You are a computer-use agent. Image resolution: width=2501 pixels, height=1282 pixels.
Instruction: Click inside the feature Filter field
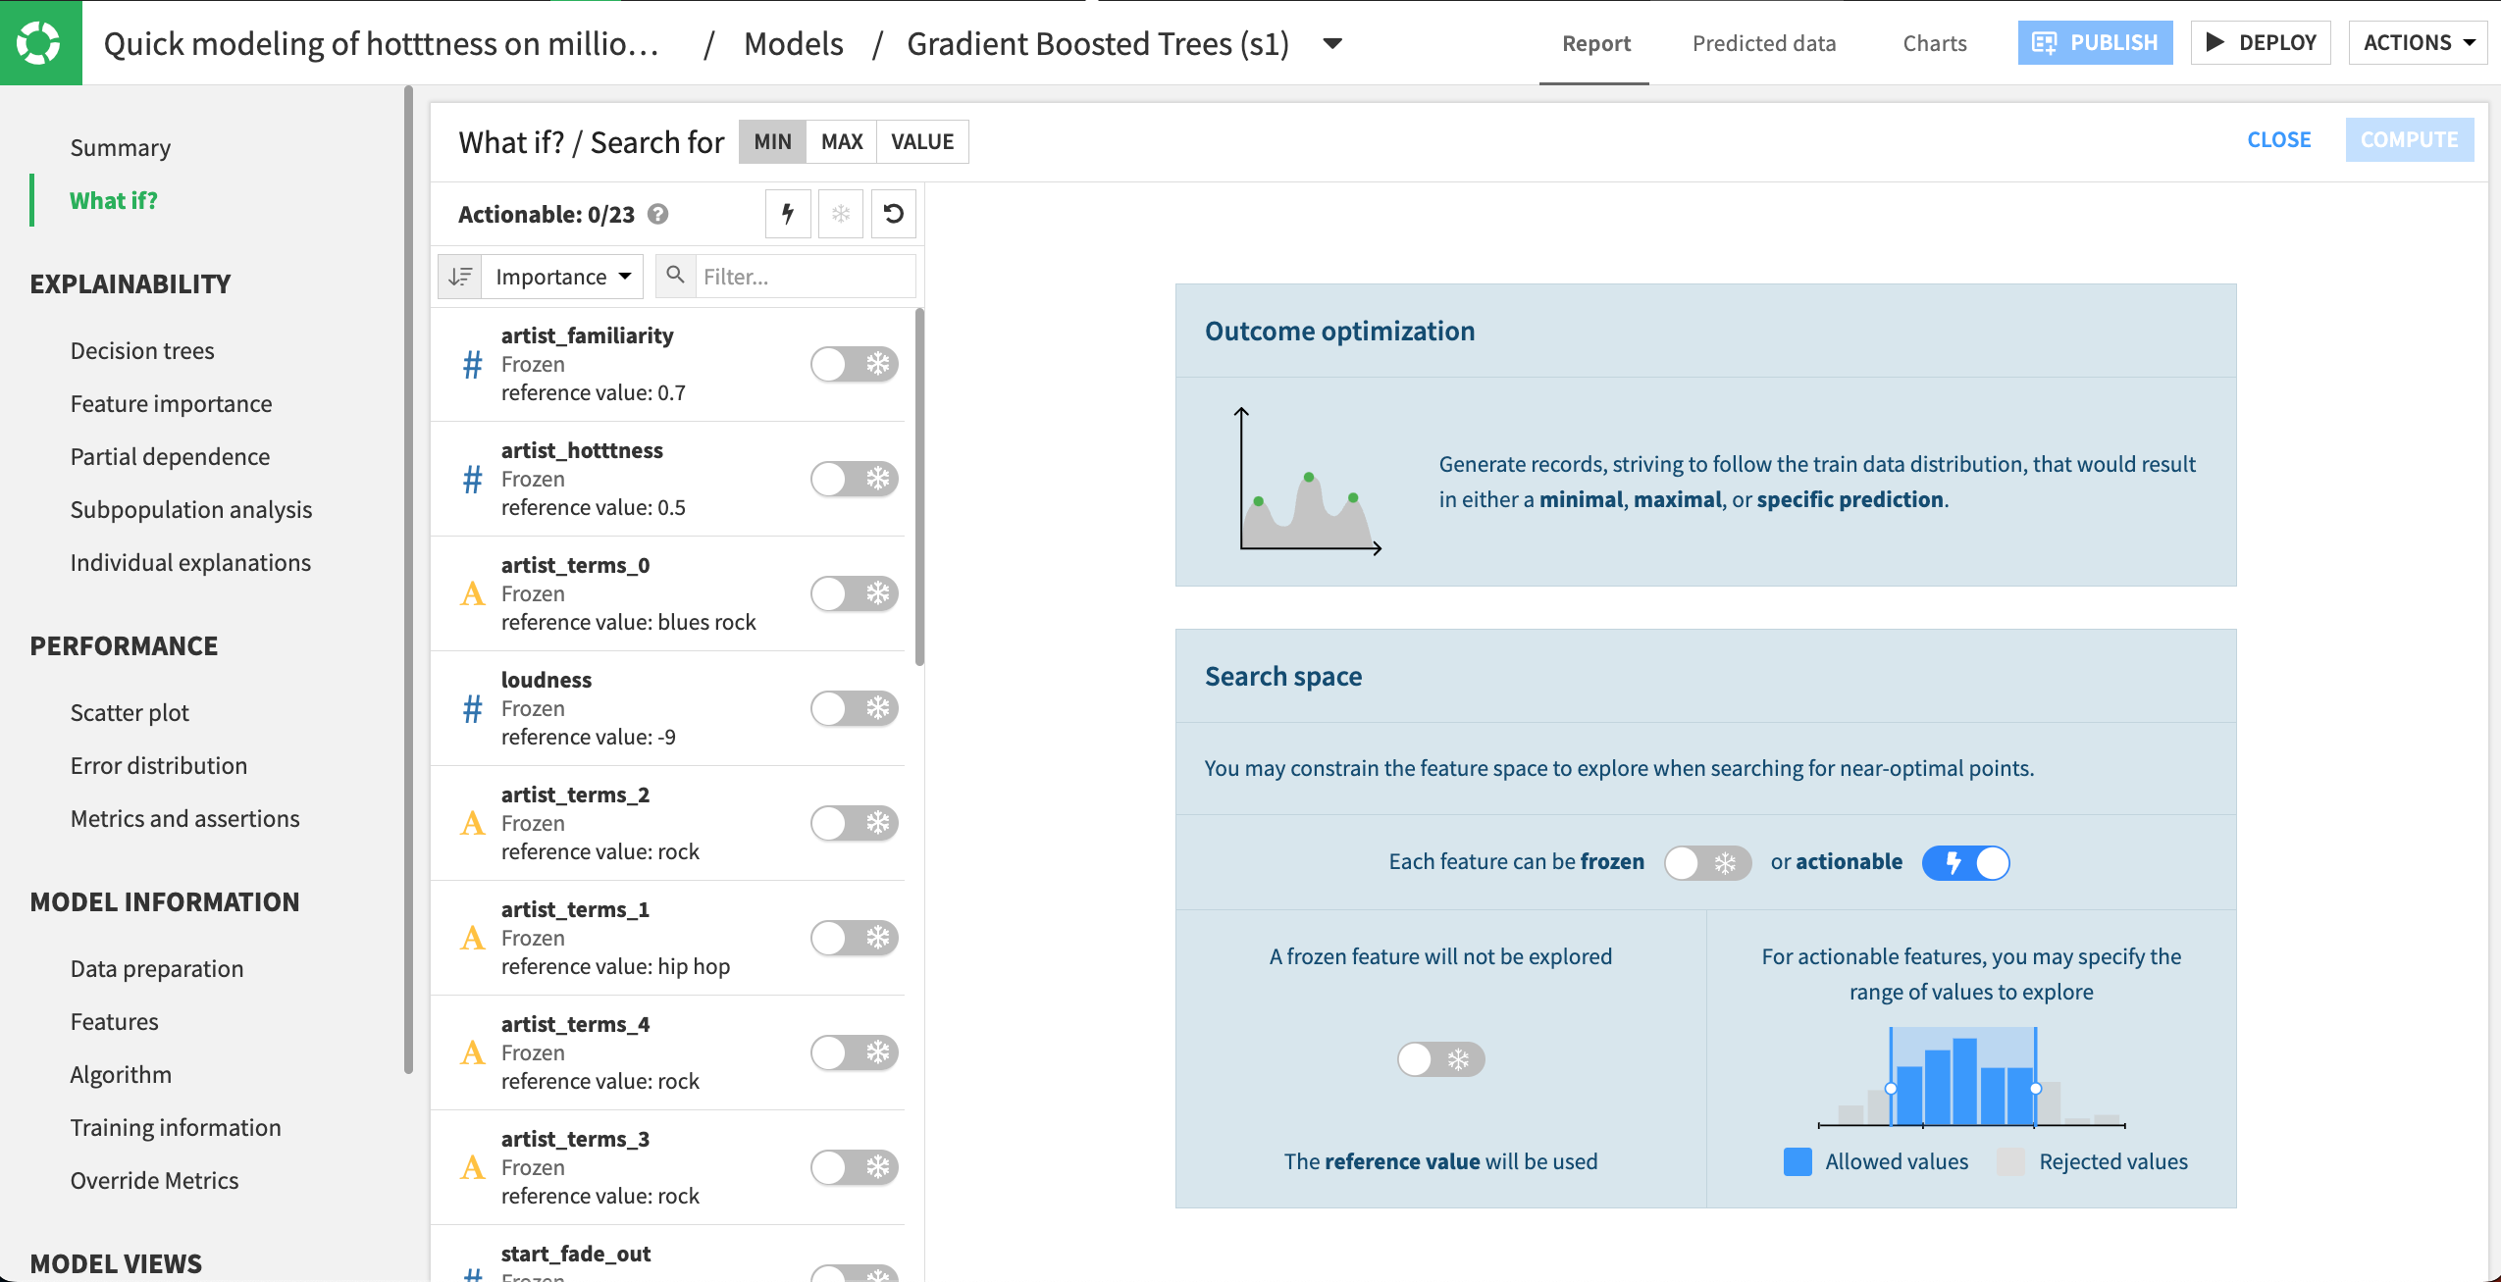(805, 276)
